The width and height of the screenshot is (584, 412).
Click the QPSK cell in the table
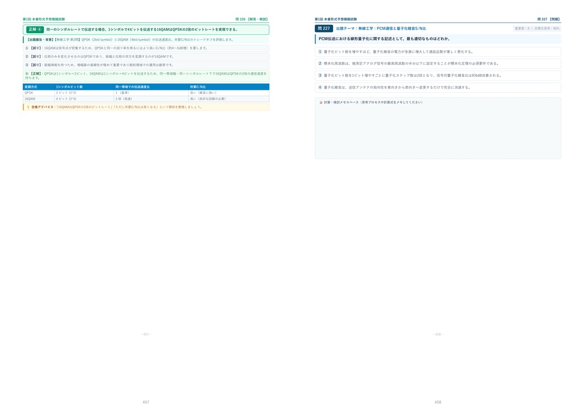[x=39, y=93]
